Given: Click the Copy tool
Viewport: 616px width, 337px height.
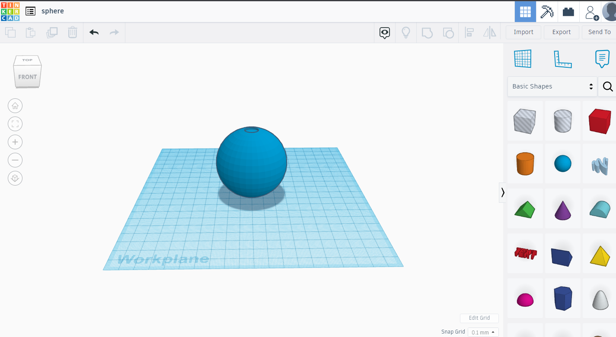Looking at the screenshot, I should [x=10, y=32].
